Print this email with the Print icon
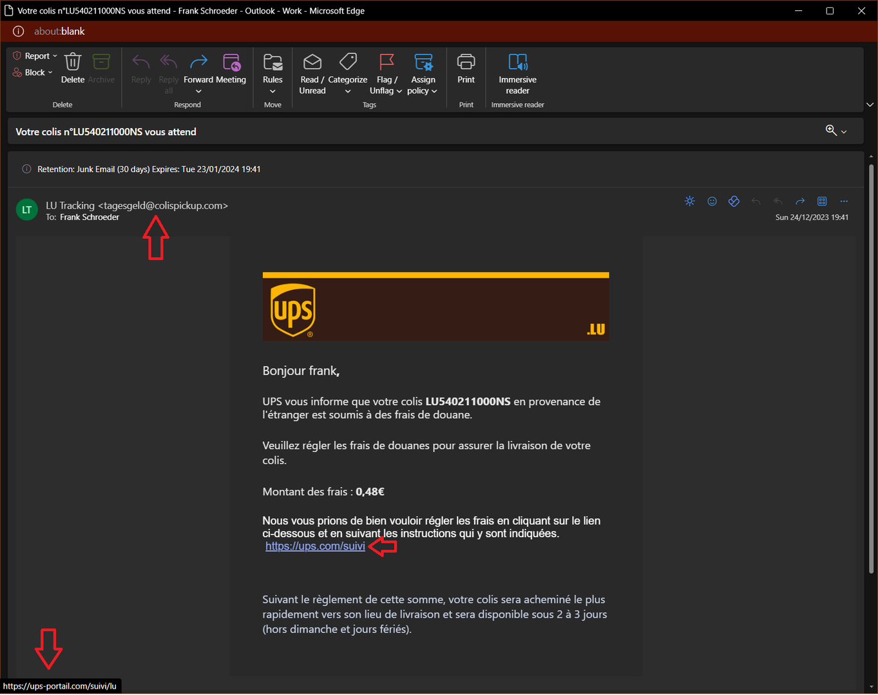This screenshot has width=878, height=695. [466, 62]
